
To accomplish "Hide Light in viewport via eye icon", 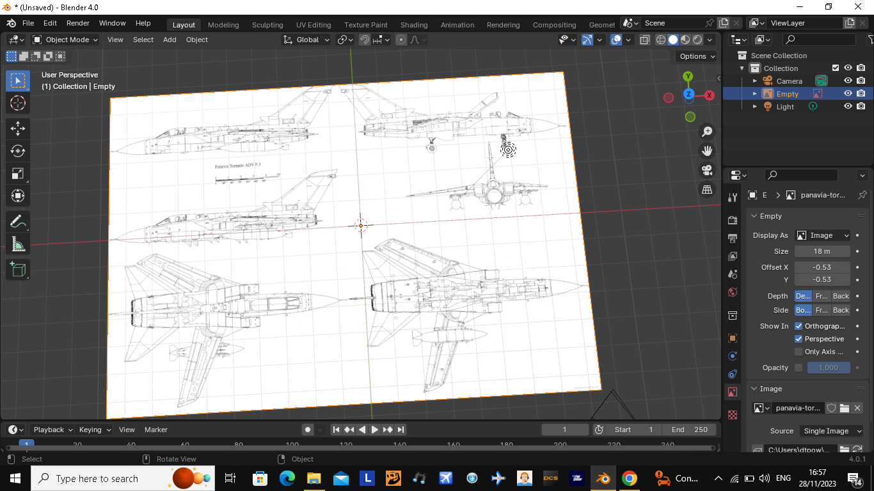I will click(x=848, y=107).
